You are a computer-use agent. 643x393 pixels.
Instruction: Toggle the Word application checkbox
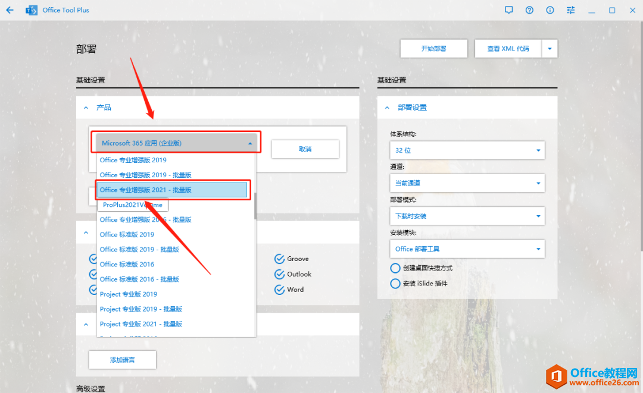pos(279,290)
